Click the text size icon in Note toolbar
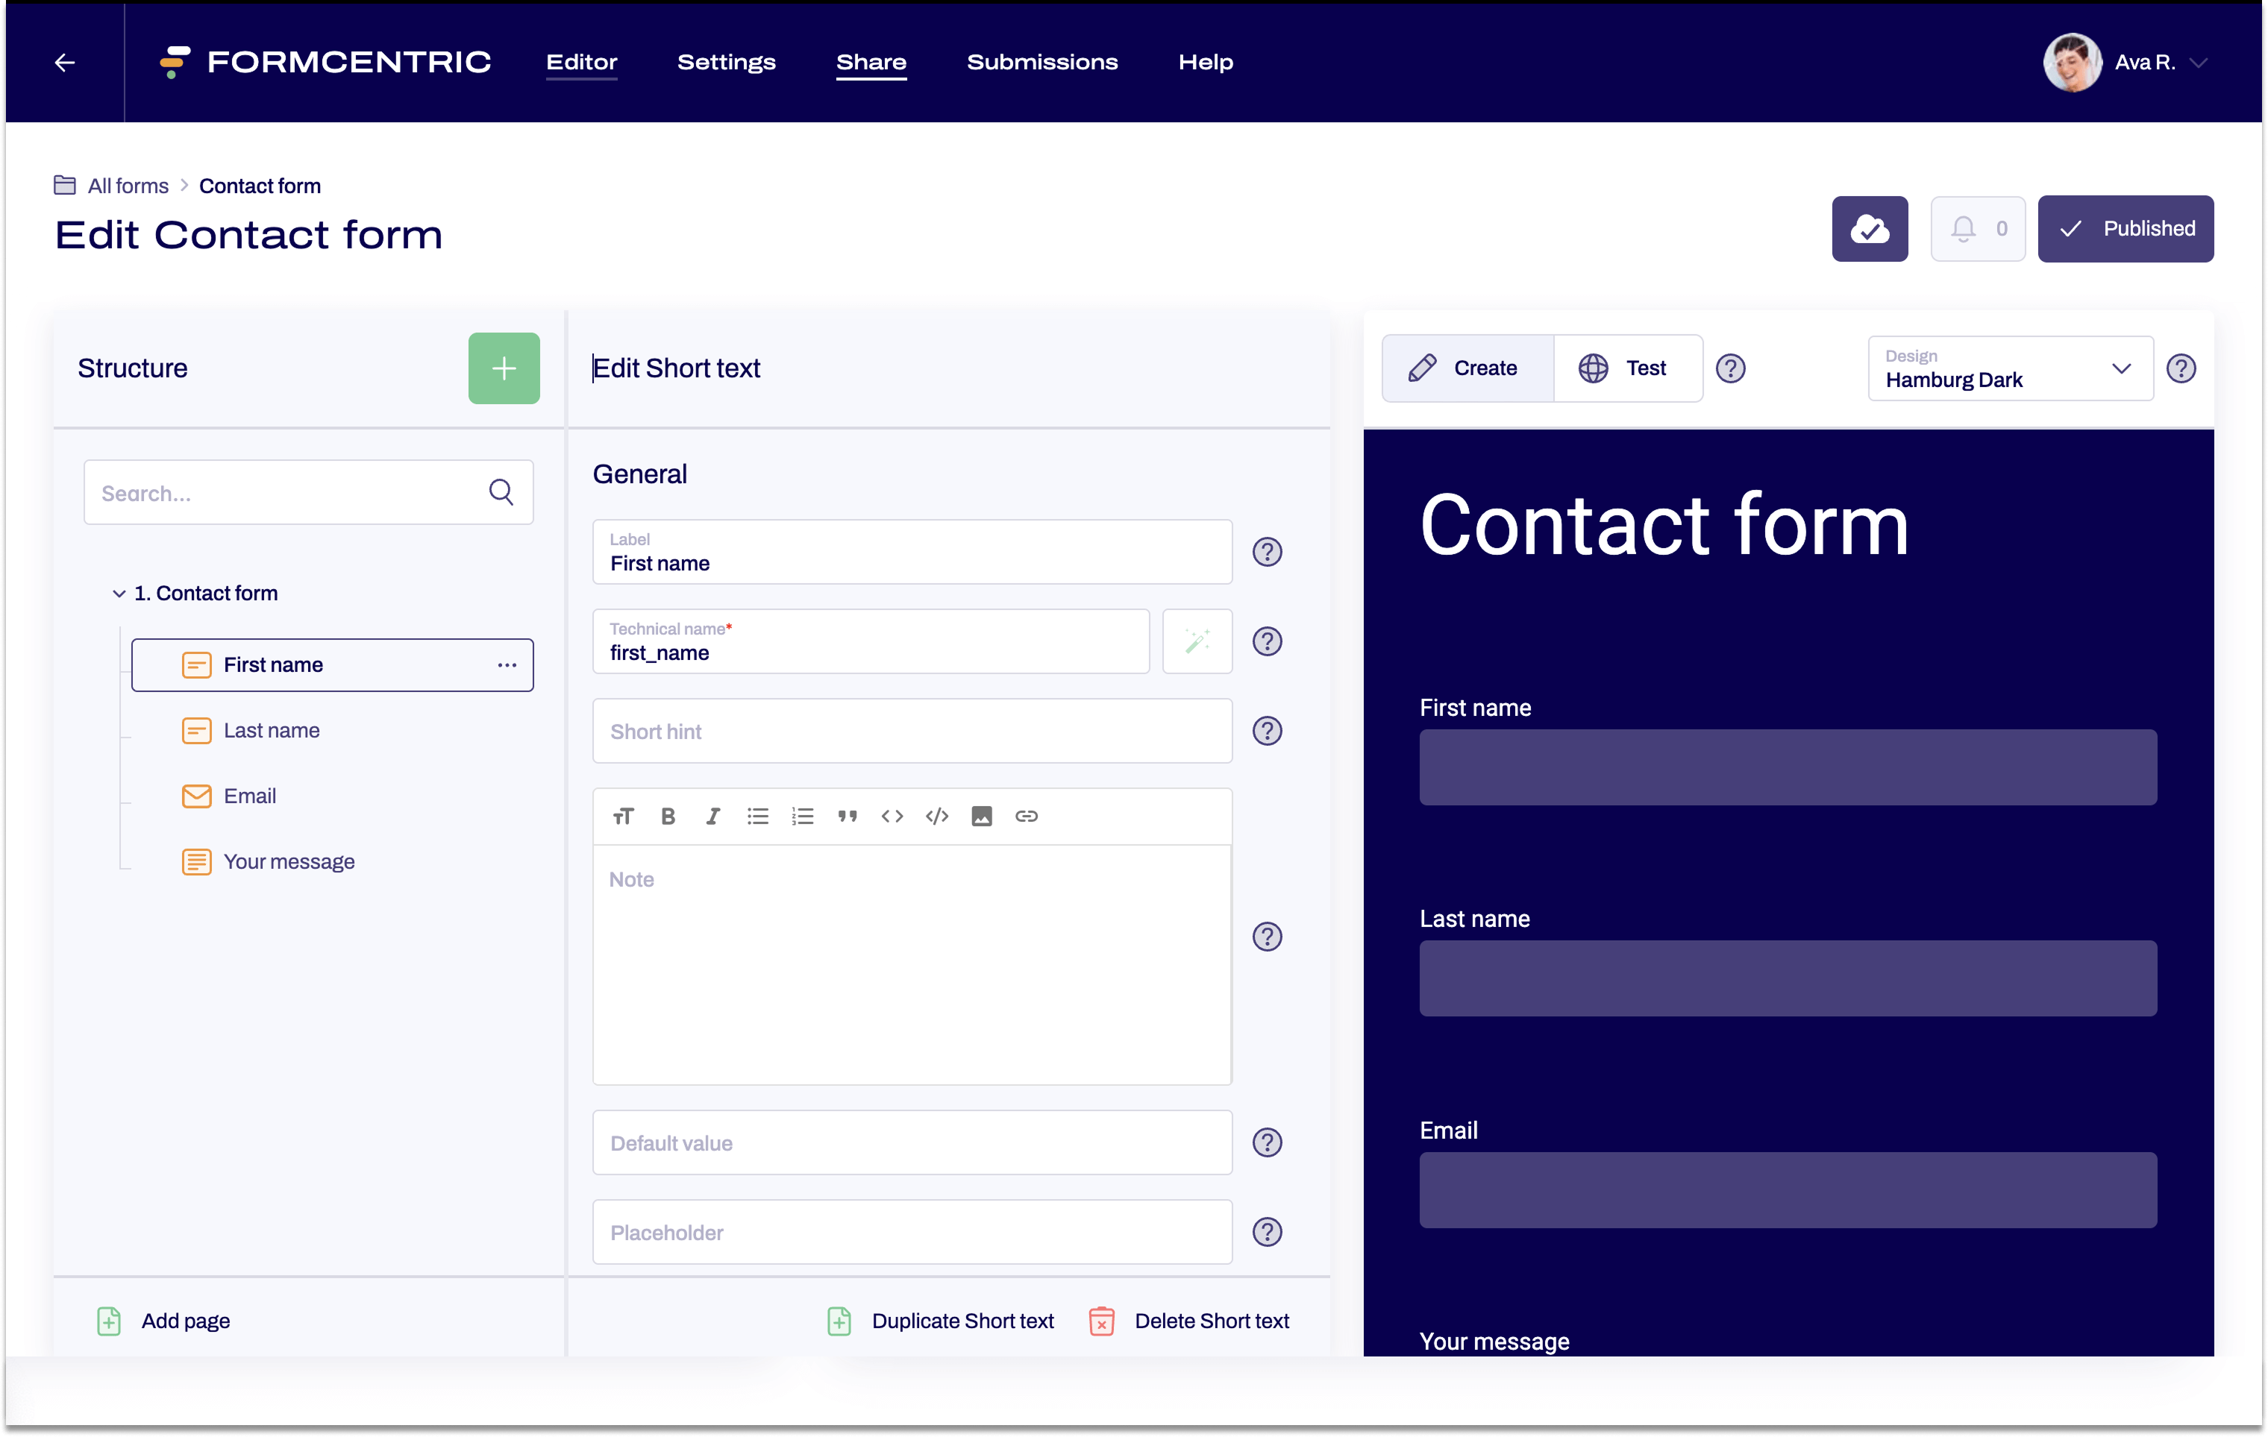The height and width of the screenshot is (1437, 2268). pos(622,816)
